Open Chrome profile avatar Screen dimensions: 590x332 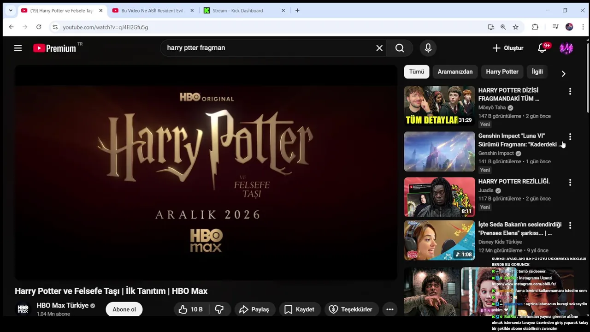pyautogui.click(x=569, y=27)
